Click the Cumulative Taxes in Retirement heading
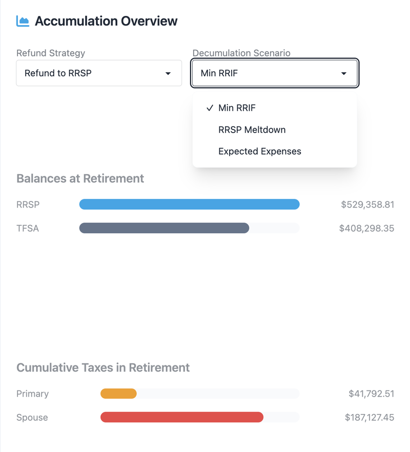Image resolution: width=410 pixels, height=452 pixels. [103, 367]
